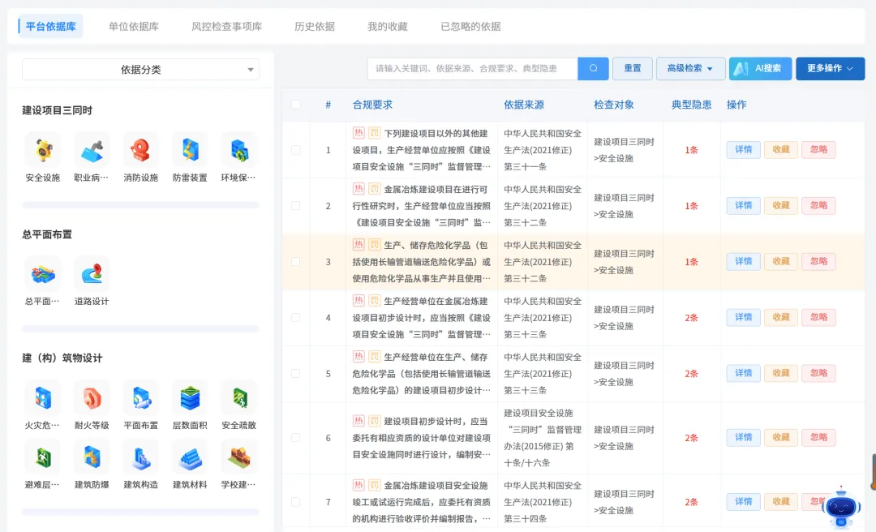Image resolution: width=876 pixels, height=532 pixels.
Task: Open the 安全设施 category icon
Action: click(43, 150)
